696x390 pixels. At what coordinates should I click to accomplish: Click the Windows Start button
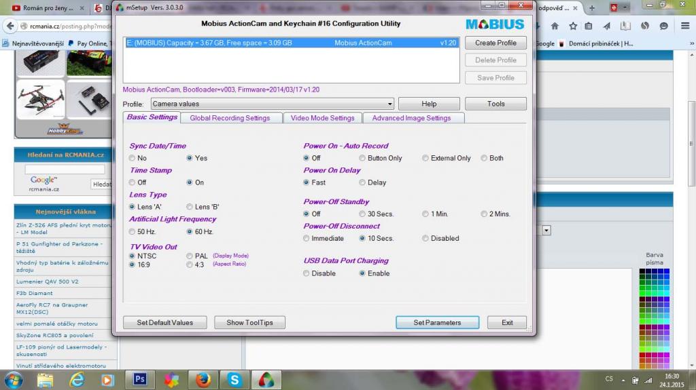[14, 379]
